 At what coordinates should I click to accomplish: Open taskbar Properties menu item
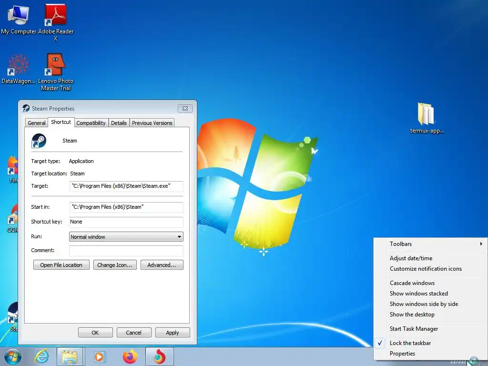click(x=430, y=354)
